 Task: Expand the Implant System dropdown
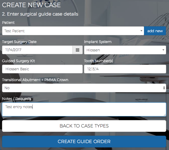pyautogui.click(x=125, y=50)
